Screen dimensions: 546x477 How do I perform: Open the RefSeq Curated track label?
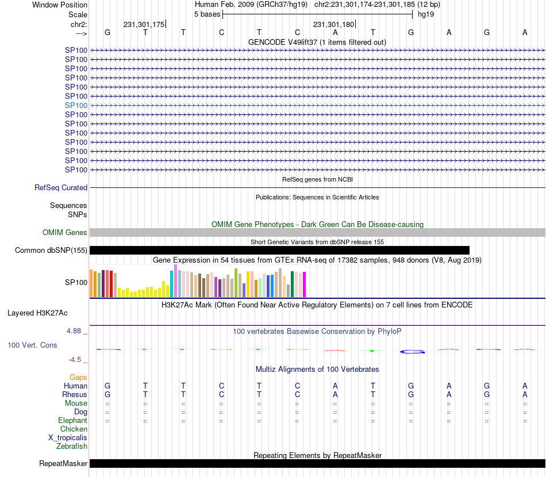point(61,188)
